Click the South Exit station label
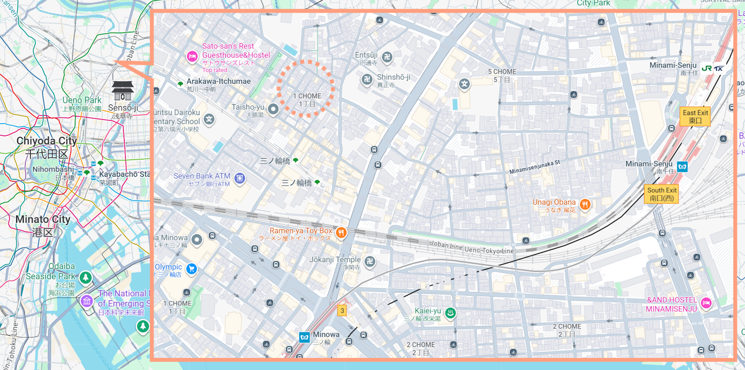Image resolution: width=745 pixels, height=370 pixels. point(662,194)
